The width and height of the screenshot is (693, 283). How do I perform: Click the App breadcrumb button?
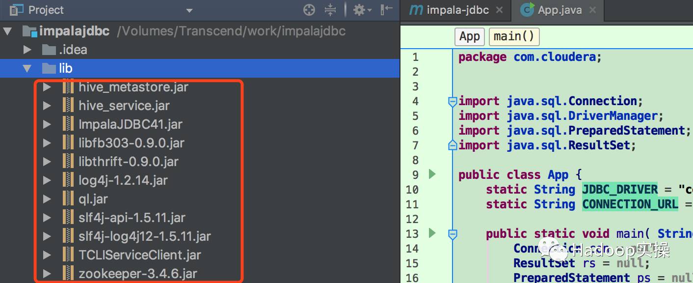pyautogui.click(x=469, y=36)
